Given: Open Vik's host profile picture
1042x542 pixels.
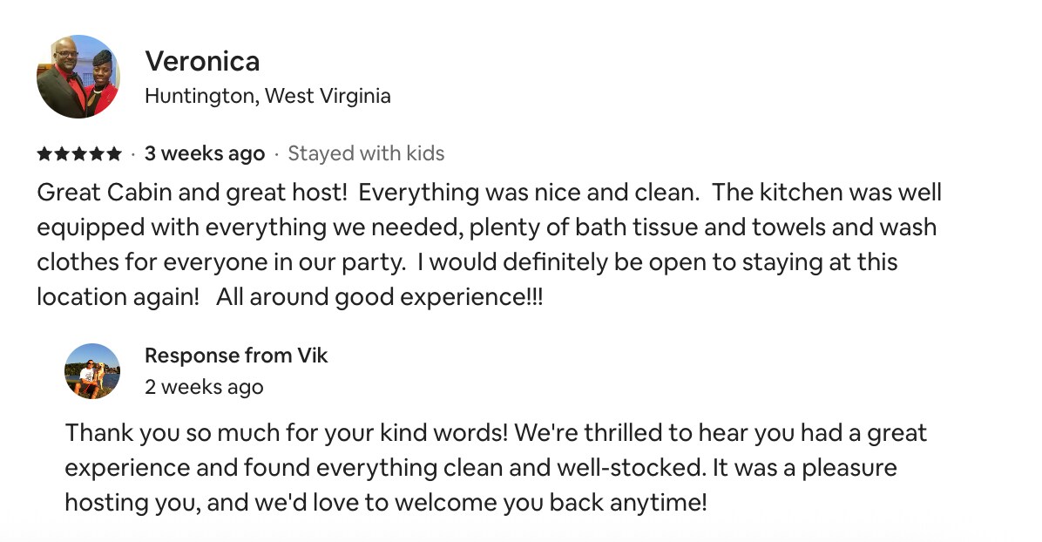Looking at the screenshot, I should [92, 371].
